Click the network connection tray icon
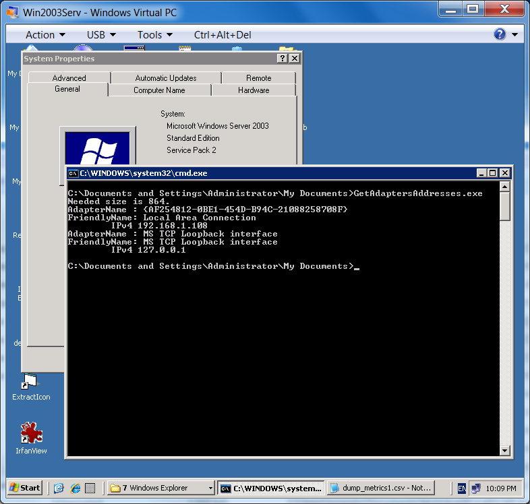The image size is (530, 504). 476,488
